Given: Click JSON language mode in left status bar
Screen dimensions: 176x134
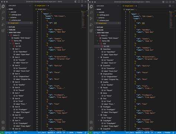Looking at the screenshot, I should [70, 133].
